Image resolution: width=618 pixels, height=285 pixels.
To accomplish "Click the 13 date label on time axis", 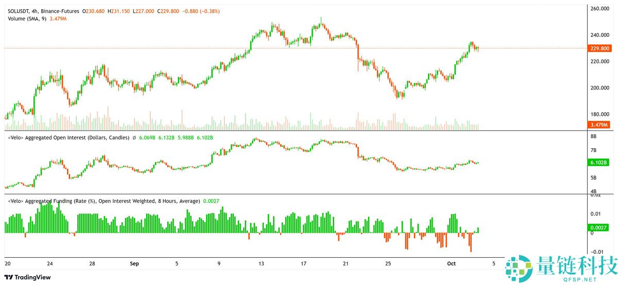I will pos(261,264).
